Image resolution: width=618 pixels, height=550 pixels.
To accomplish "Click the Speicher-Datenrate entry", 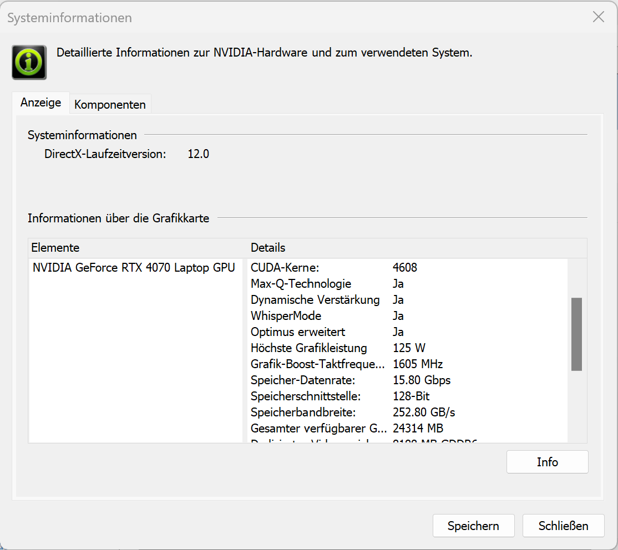I will click(x=303, y=380).
